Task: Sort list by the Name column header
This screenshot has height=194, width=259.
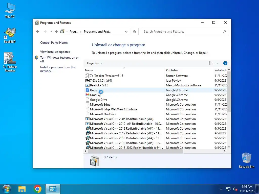Action: pos(124,70)
